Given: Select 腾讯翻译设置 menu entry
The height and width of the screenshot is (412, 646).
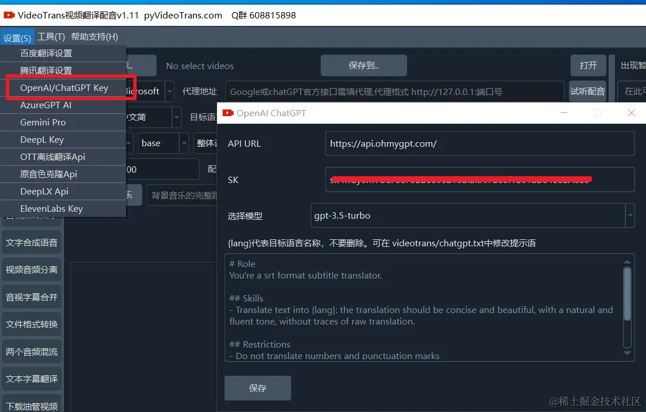Looking at the screenshot, I should [63, 70].
